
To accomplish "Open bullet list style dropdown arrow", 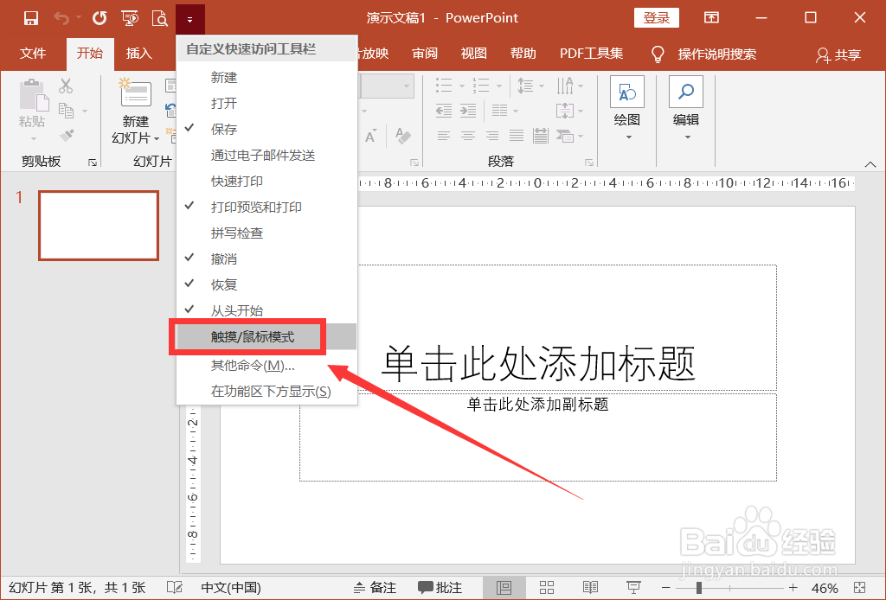I will tap(462, 86).
